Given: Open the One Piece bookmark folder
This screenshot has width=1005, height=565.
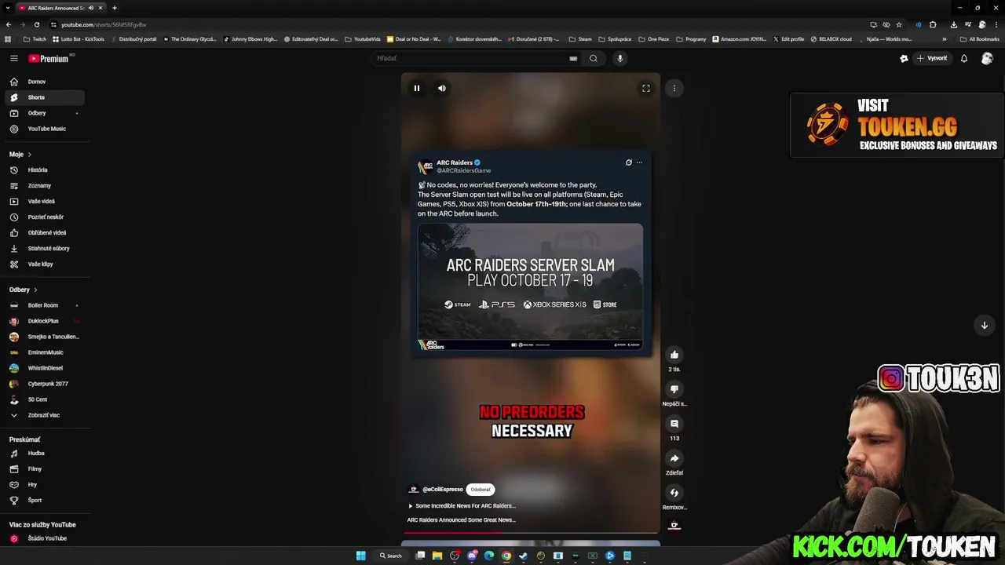Looking at the screenshot, I should 654,39.
